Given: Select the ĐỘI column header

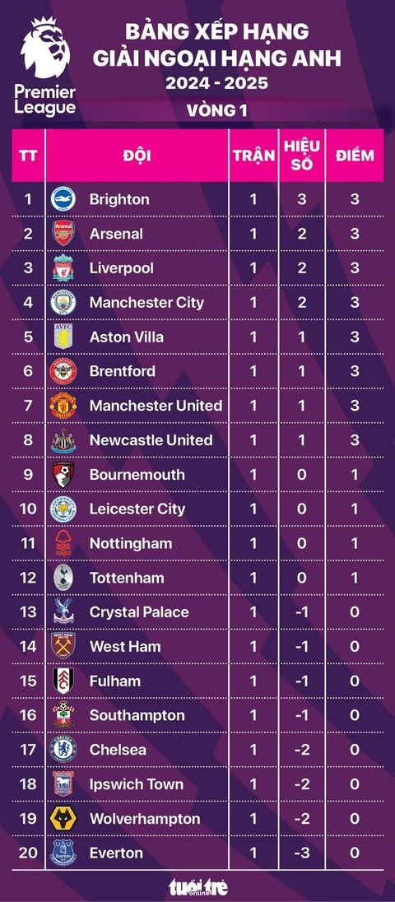Looking at the screenshot, I should pos(137,156).
